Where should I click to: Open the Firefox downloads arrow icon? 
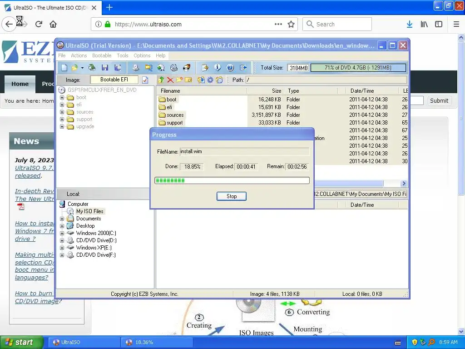410,25
